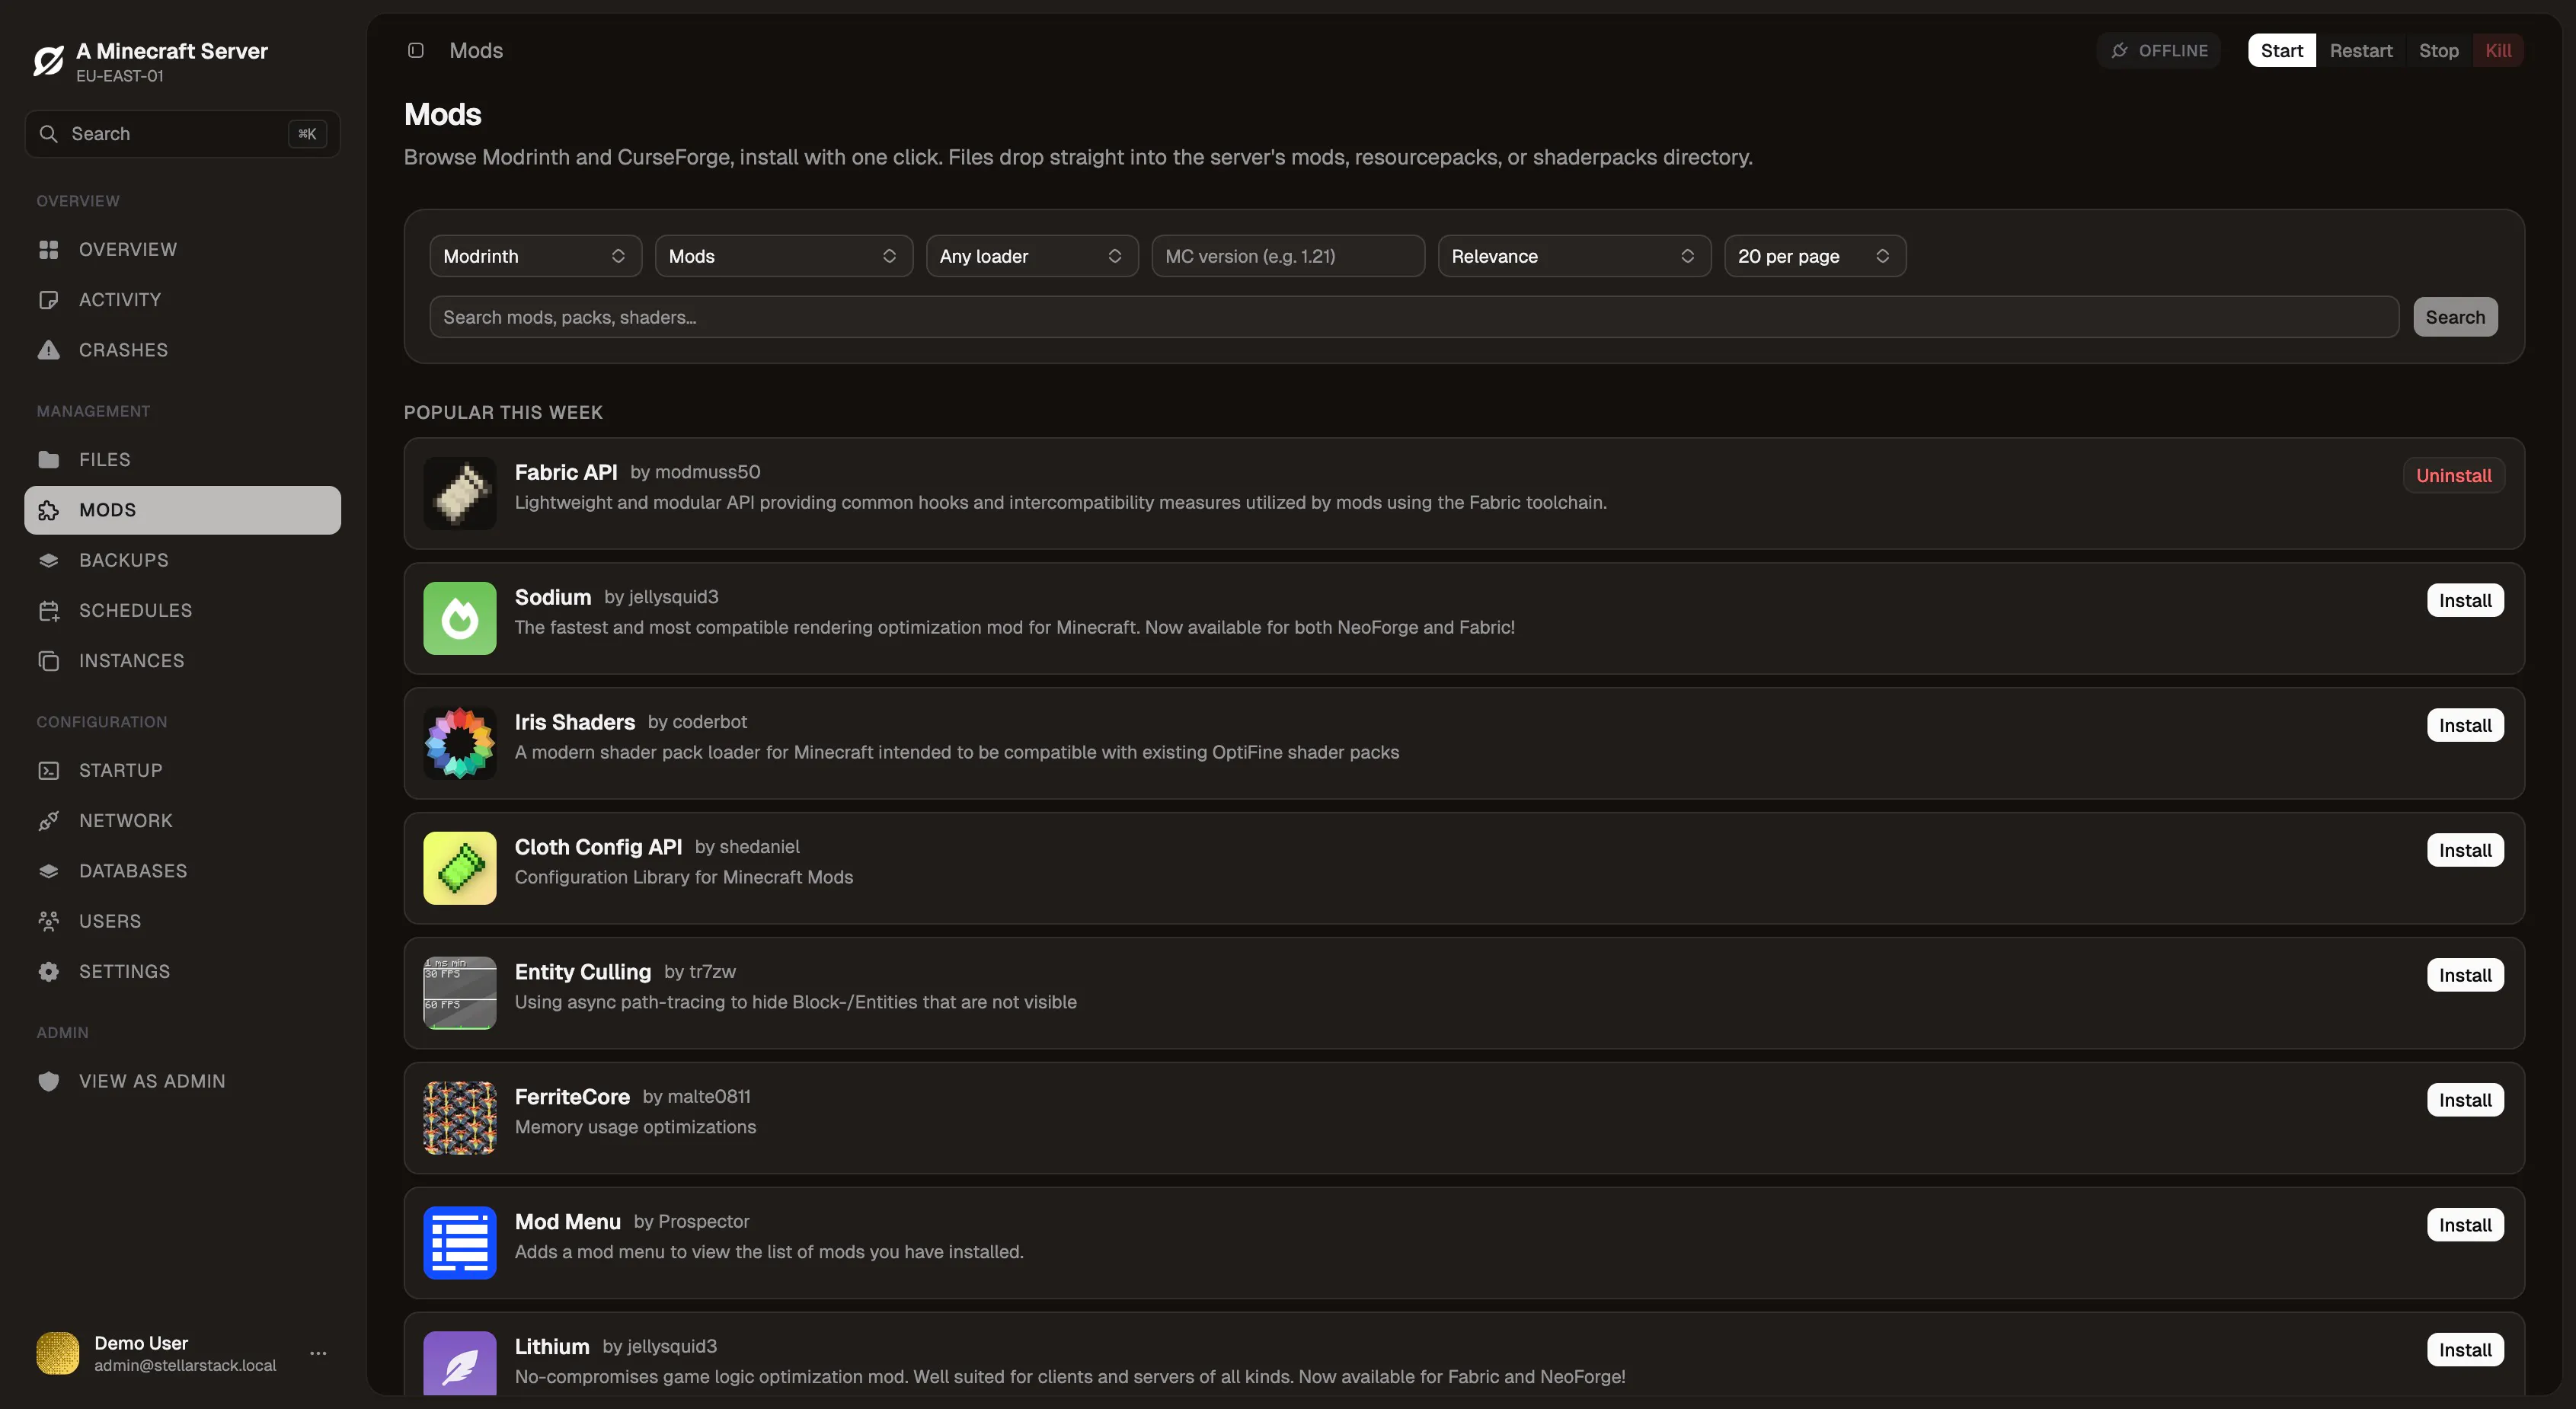The height and width of the screenshot is (1409, 2576).
Task: Click the Start server button
Action: (2281, 50)
